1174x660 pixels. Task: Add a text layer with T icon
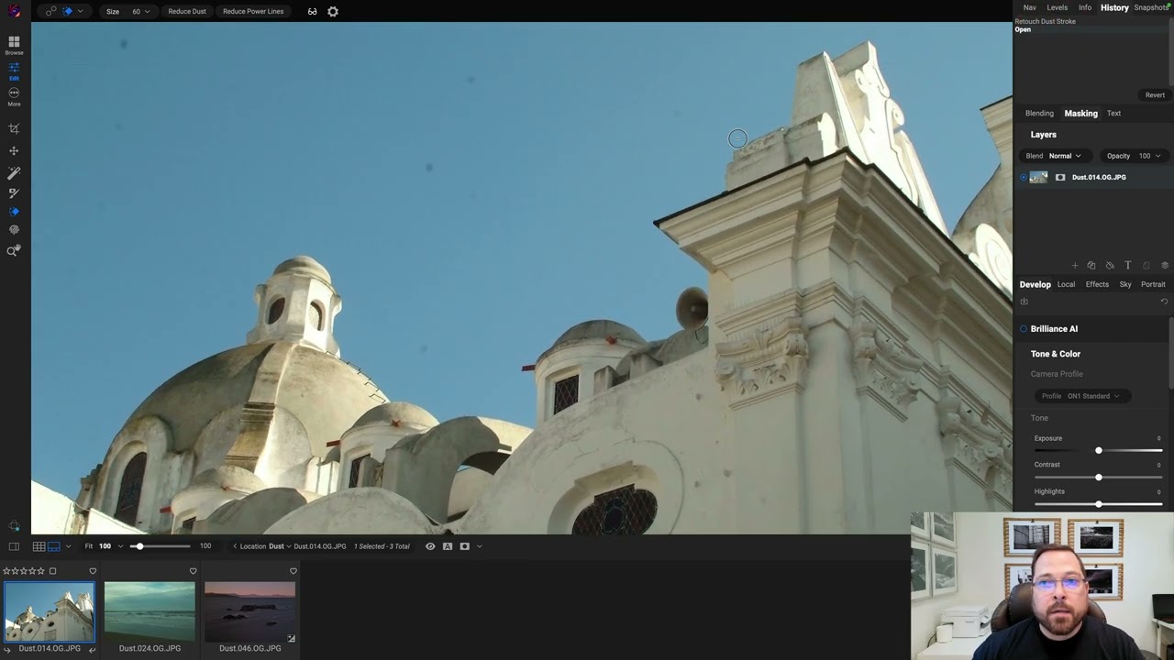tap(1128, 266)
